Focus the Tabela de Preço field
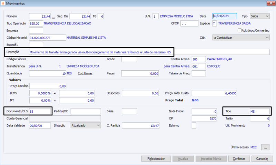Screen dimensions: 276x165 (199, 73)
